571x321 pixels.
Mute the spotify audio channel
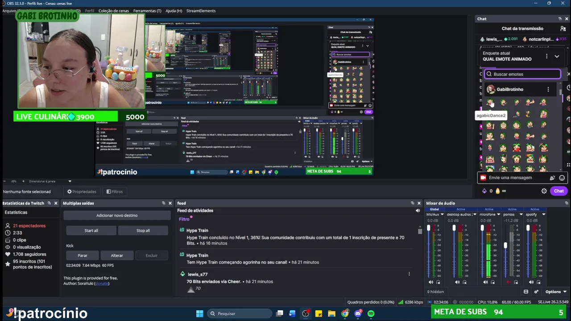point(531,282)
